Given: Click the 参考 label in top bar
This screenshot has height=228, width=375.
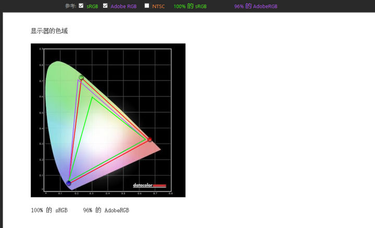Looking at the screenshot, I should point(70,6).
